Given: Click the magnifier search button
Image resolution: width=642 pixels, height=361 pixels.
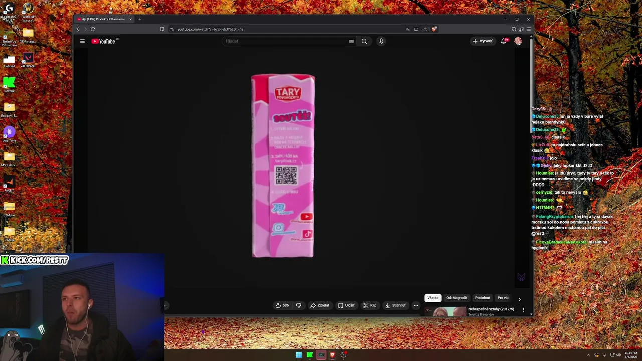Looking at the screenshot, I should (x=364, y=41).
